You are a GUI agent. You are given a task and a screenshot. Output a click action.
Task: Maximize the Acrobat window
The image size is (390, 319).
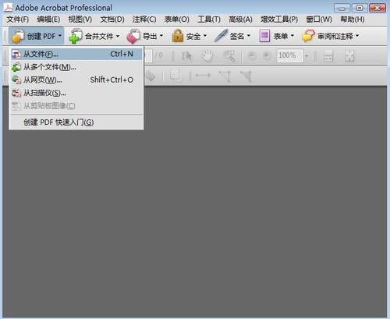(x=360, y=8)
